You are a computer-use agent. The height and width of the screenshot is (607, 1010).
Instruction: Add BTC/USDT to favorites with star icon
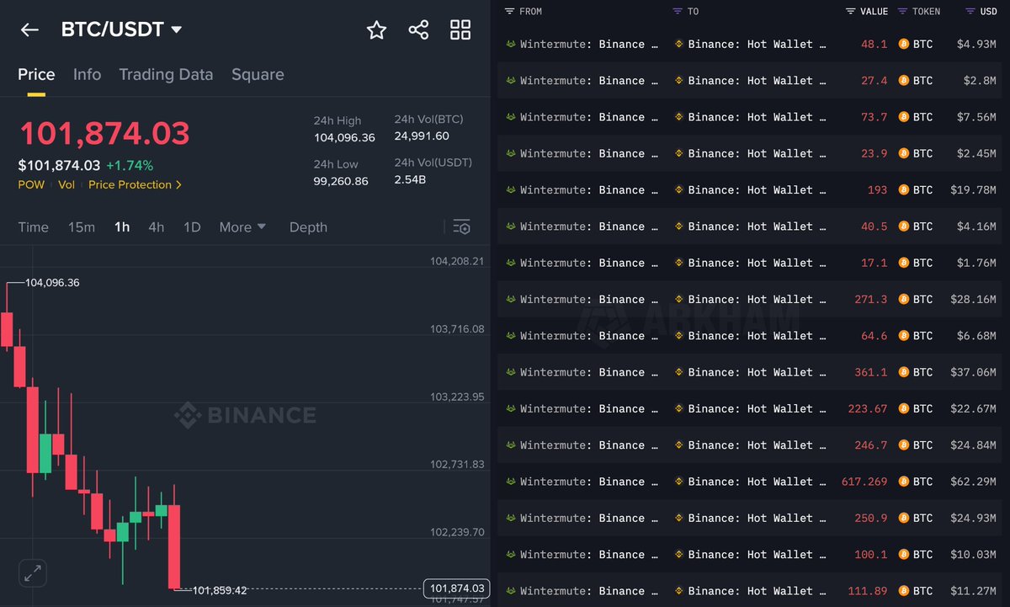(376, 30)
